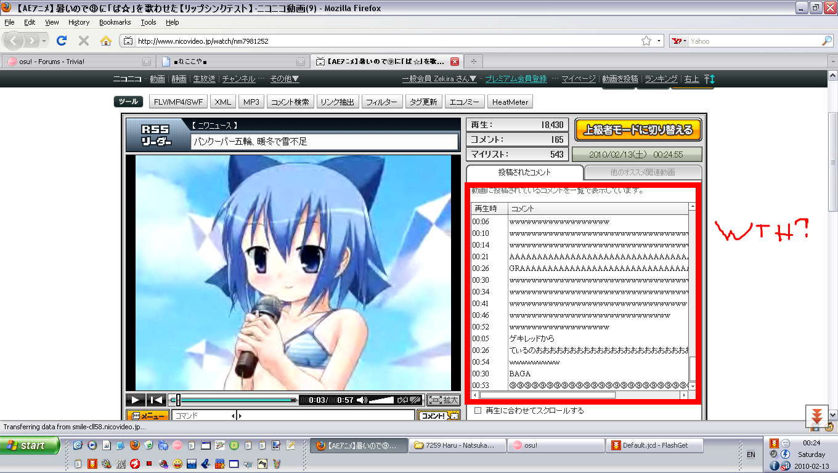Follow the プレミアム会員登録 link
838x473 pixels.
pos(516,79)
